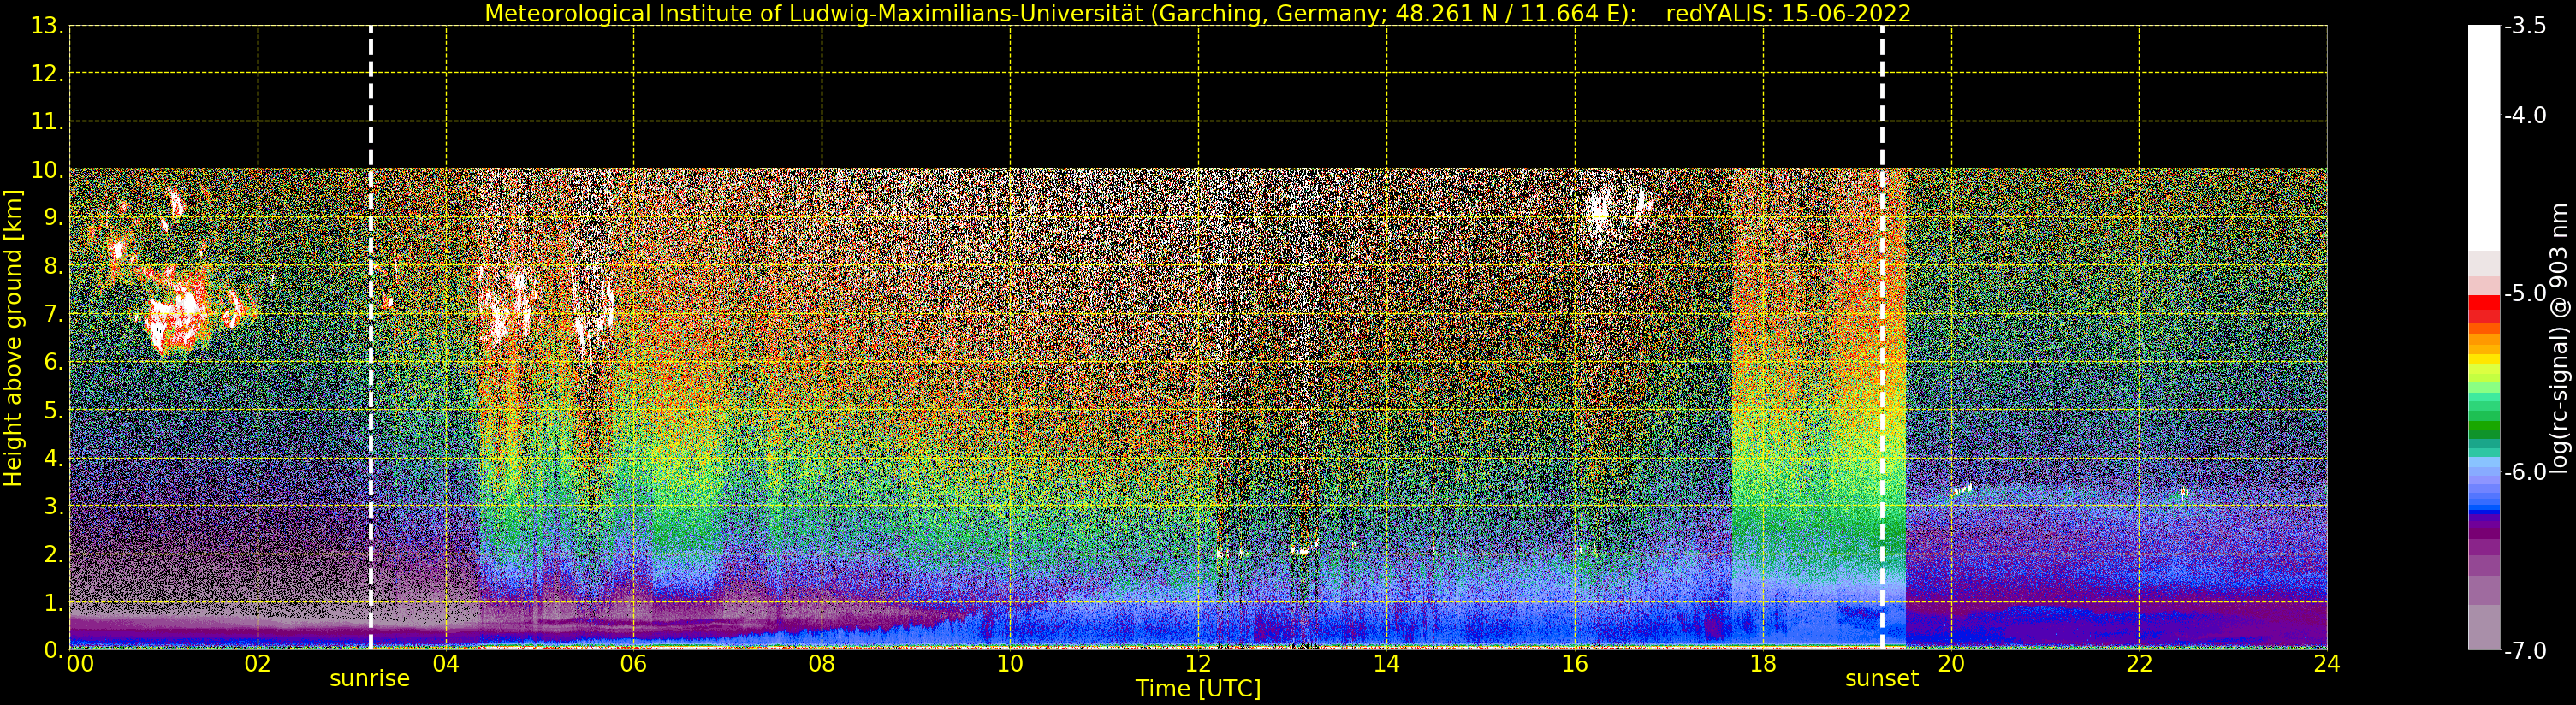Screen dimensions: 2576x705
Task: Click the '12' tick label on the time axis
Action: click(x=1198, y=664)
